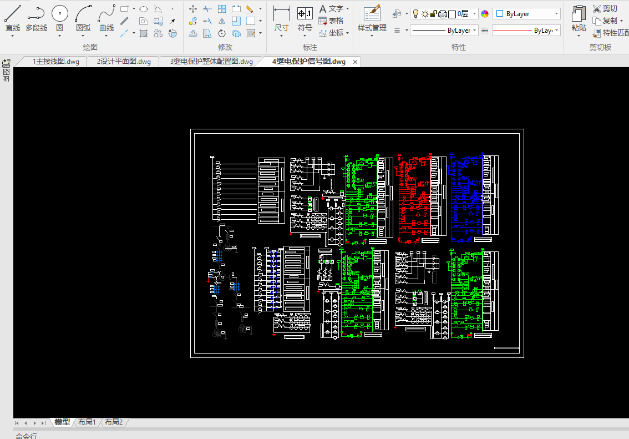This screenshot has height=439, width=629.
Task: Select the double-line (multiline) tool
Action: point(124,21)
